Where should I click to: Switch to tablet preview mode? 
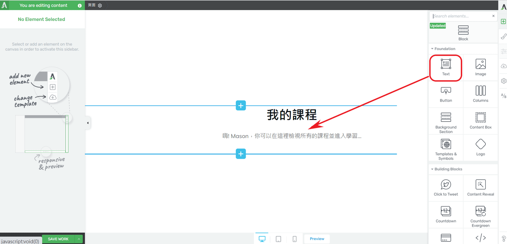click(x=279, y=239)
